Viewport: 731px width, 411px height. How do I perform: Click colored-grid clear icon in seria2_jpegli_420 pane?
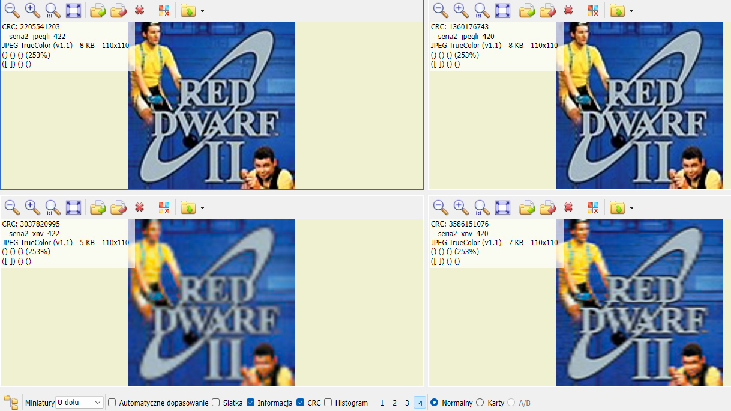[x=592, y=10]
